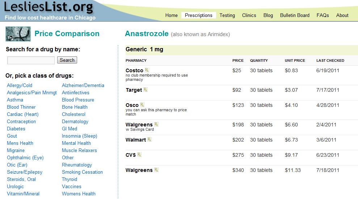Open the Blog page
358x199 pixels.
click(268, 15)
